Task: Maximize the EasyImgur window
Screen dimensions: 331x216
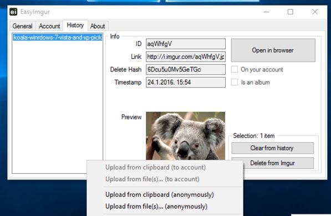Action: [x=291, y=12]
